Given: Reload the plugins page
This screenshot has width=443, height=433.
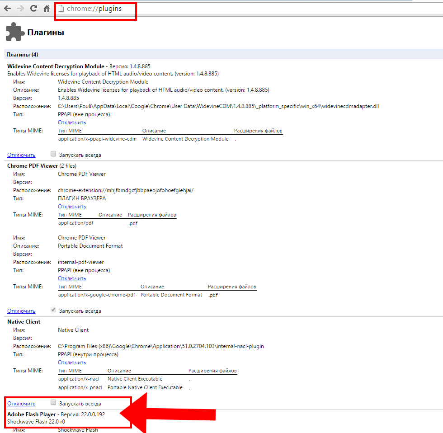Looking at the screenshot, I should click(x=33, y=9).
